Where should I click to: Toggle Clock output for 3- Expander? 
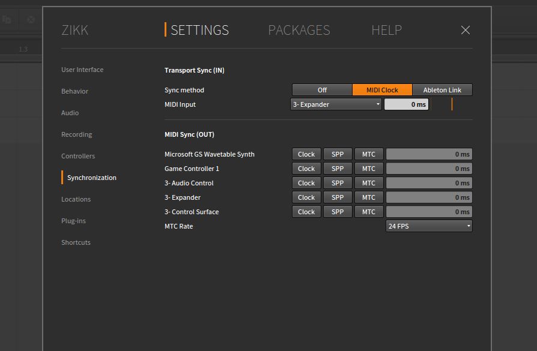tap(306, 197)
